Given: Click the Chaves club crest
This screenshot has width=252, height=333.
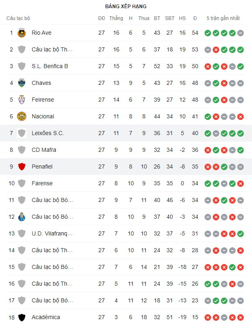Looking at the screenshot, I should tap(22, 83).
